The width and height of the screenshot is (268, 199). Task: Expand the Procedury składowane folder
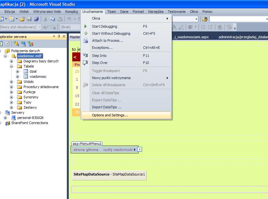pyautogui.click(x=11, y=87)
